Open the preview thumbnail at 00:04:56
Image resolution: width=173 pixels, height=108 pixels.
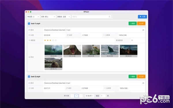[x=53, y=51]
